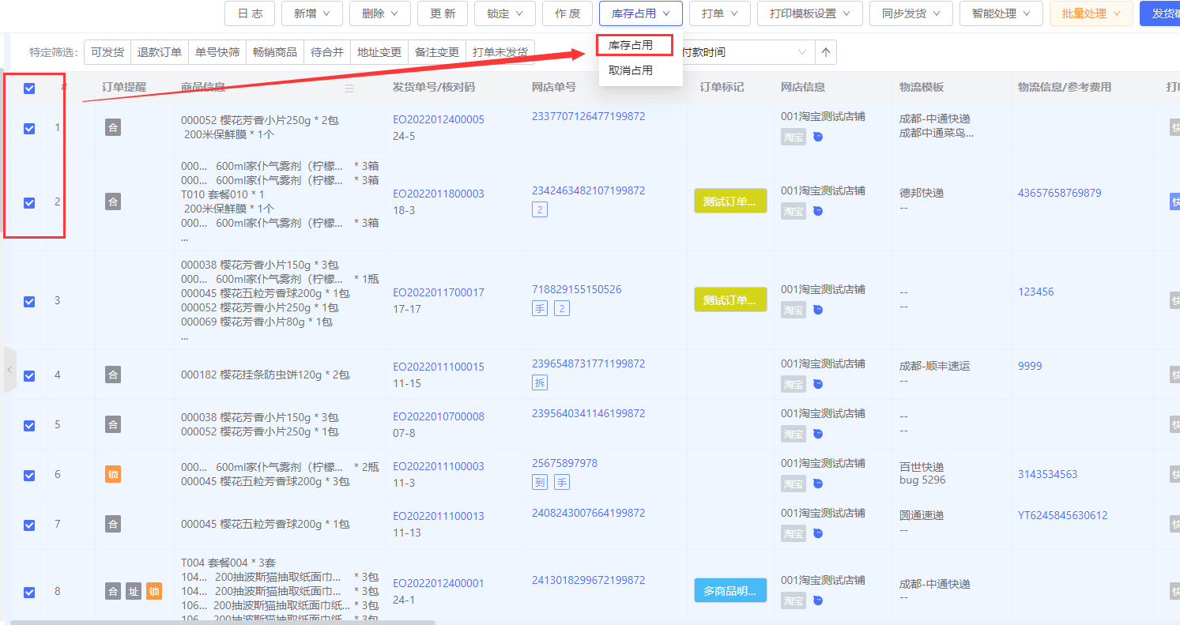The image size is (1180, 625).
Task: Click the 日志 button
Action: [x=250, y=13]
